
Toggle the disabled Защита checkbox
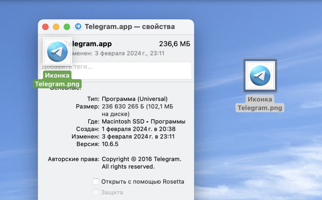(96, 192)
